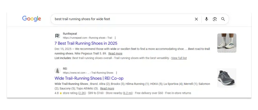Viewport: 258px width, 110px height.
Task: Click the RunRepeat site favicon
Action: [x=58, y=36]
